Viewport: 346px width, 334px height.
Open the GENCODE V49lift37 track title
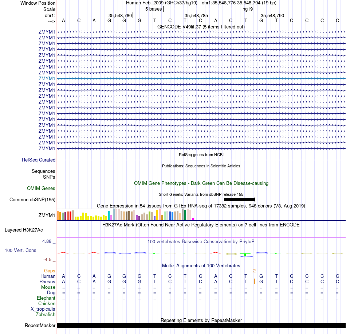[201, 27]
